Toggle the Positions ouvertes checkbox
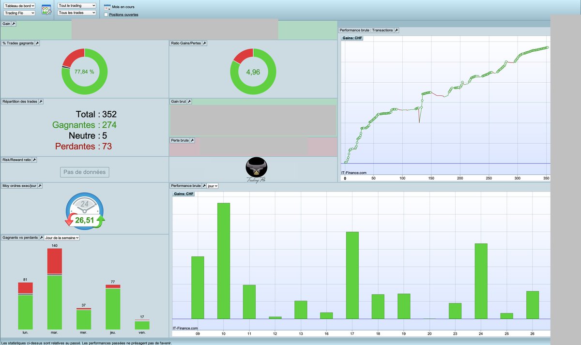 pos(106,15)
